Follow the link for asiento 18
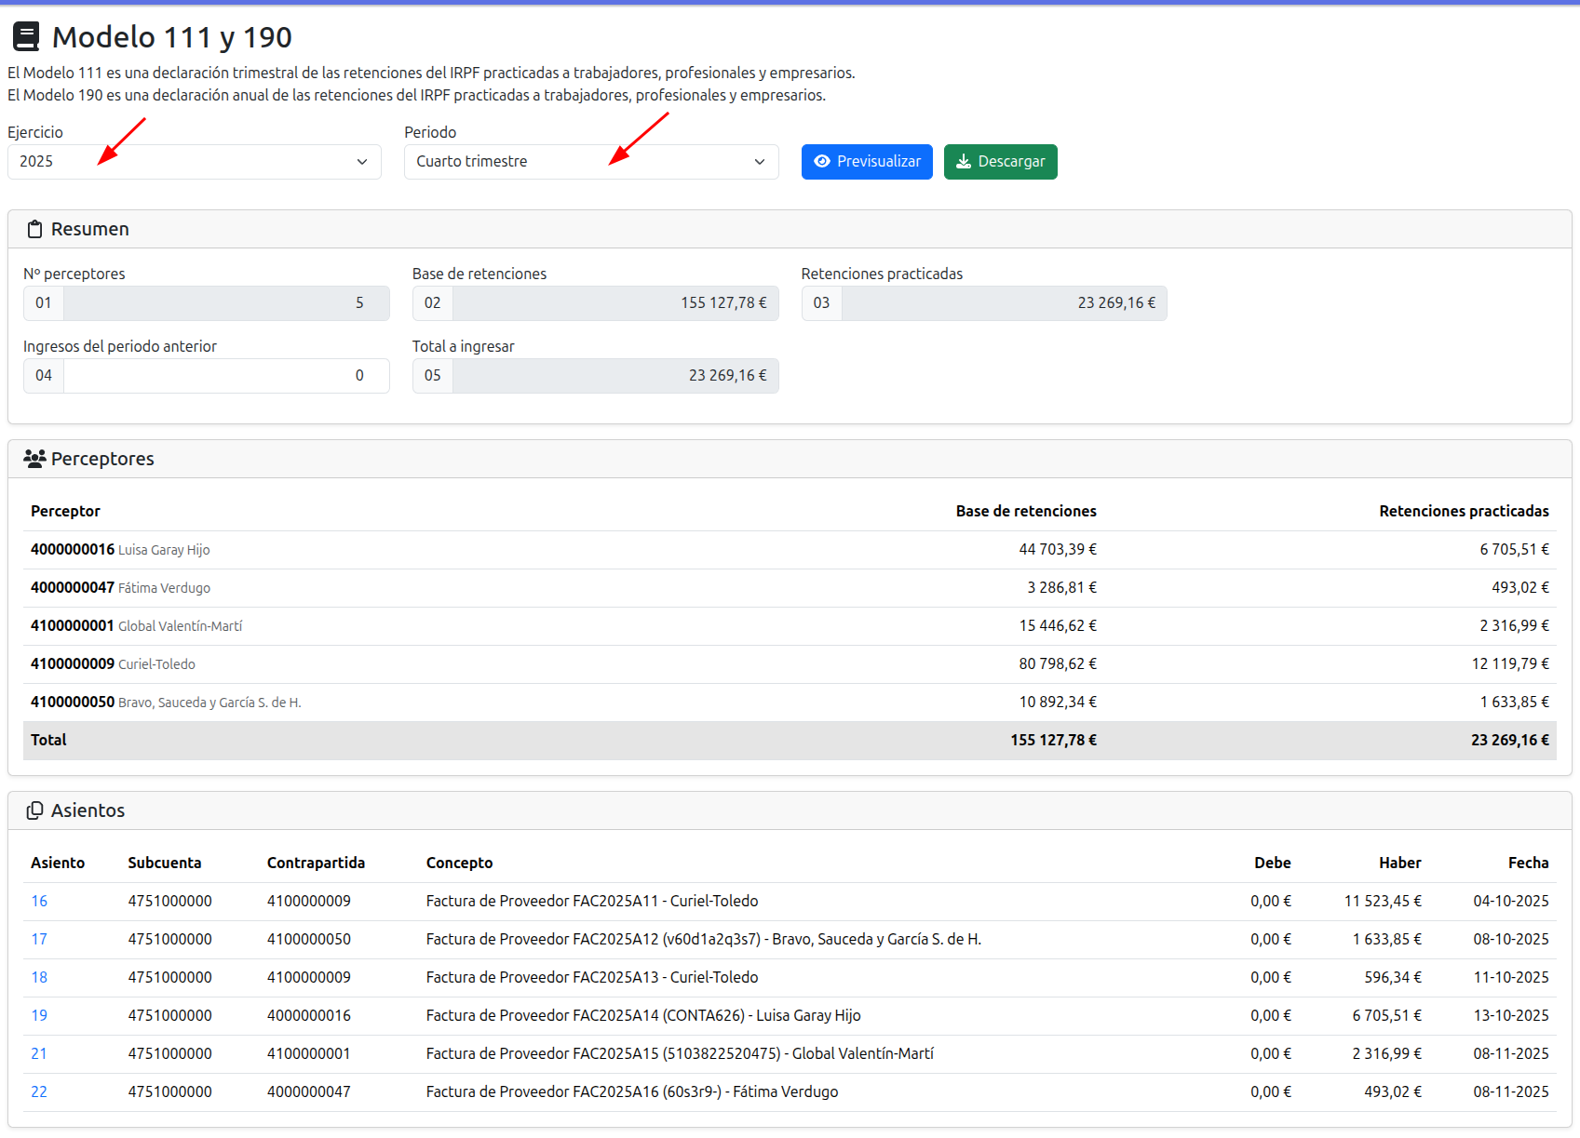This screenshot has height=1138, width=1580. (x=39, y=978)
